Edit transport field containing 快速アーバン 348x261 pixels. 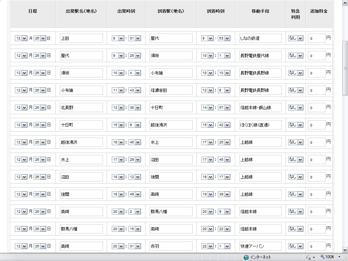coord(260,246)
